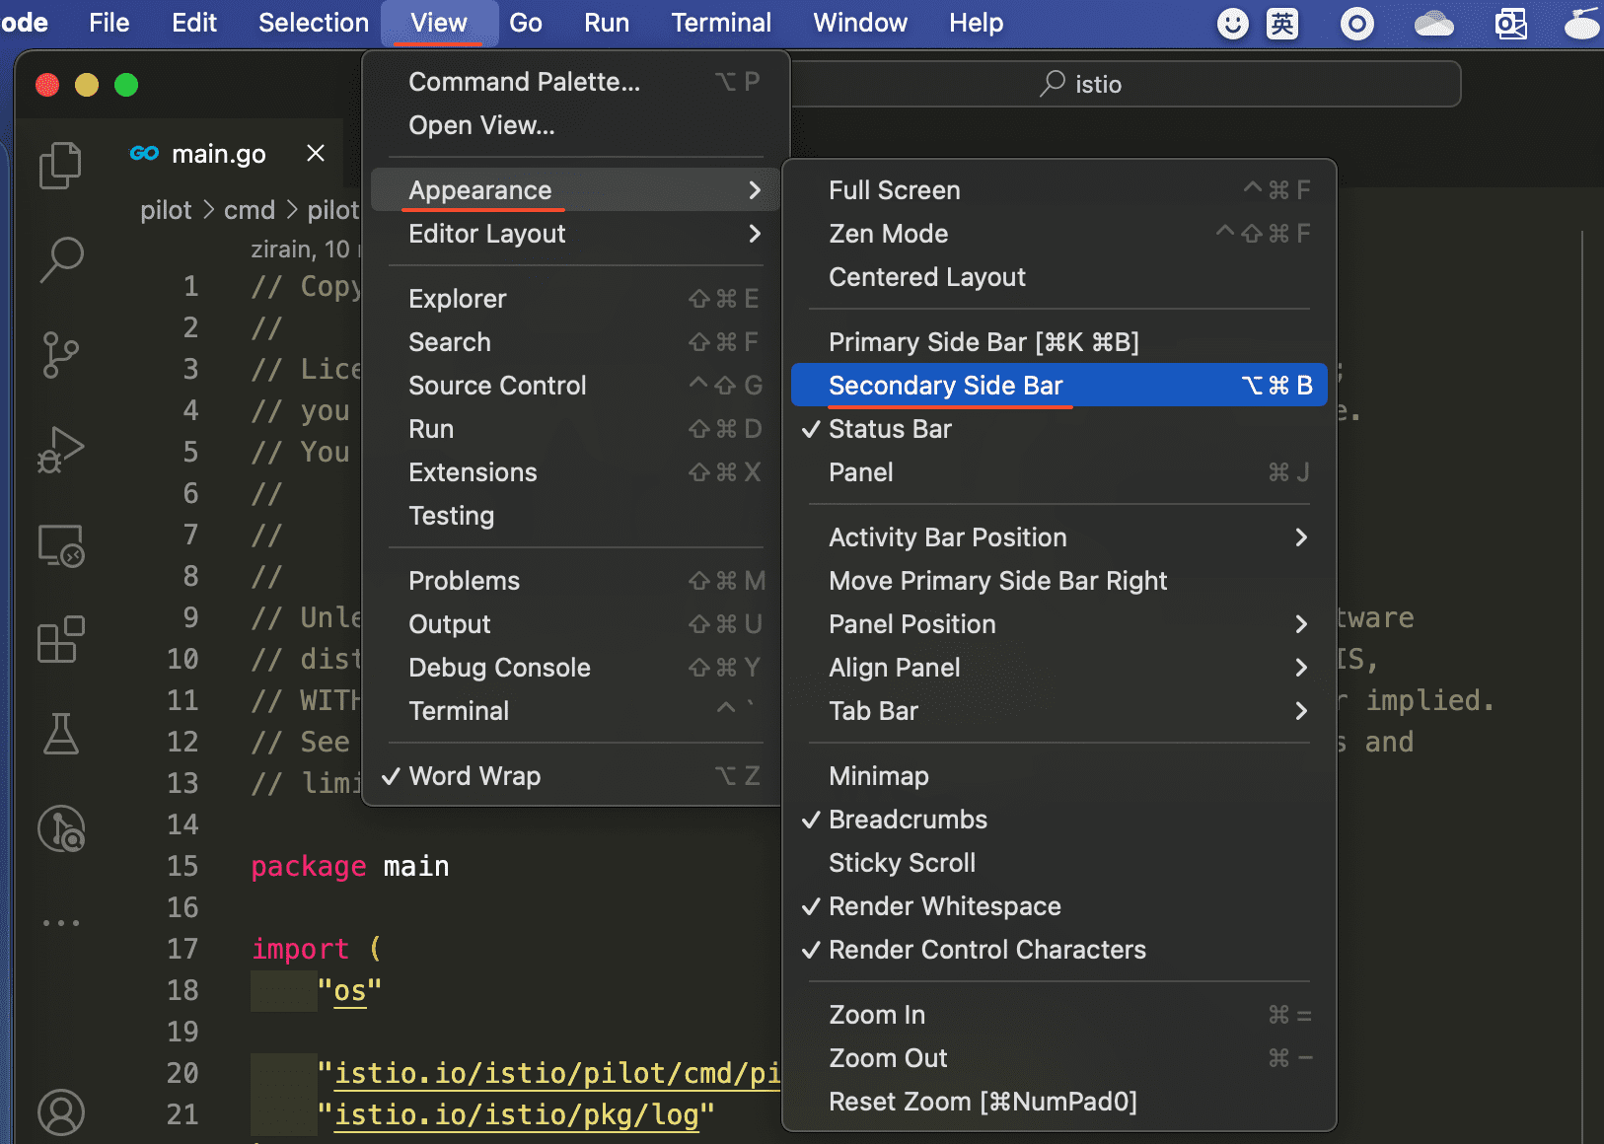Enter Zen Mode
This screenshot has height=1144, width=1604.
[x=1059, y=234]
